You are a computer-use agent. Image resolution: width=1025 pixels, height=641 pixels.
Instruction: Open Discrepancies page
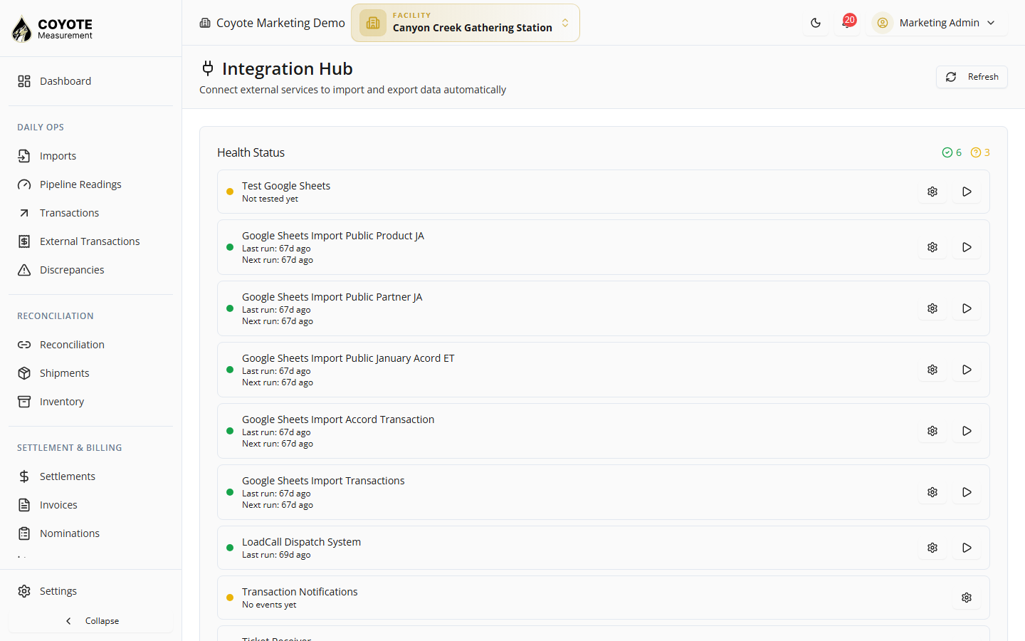click(90, 270)
